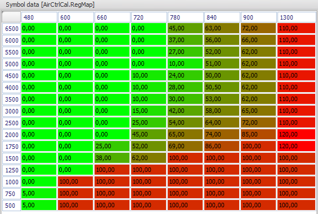
Task: Select the 1300 column header
Action: click(297, 17)
